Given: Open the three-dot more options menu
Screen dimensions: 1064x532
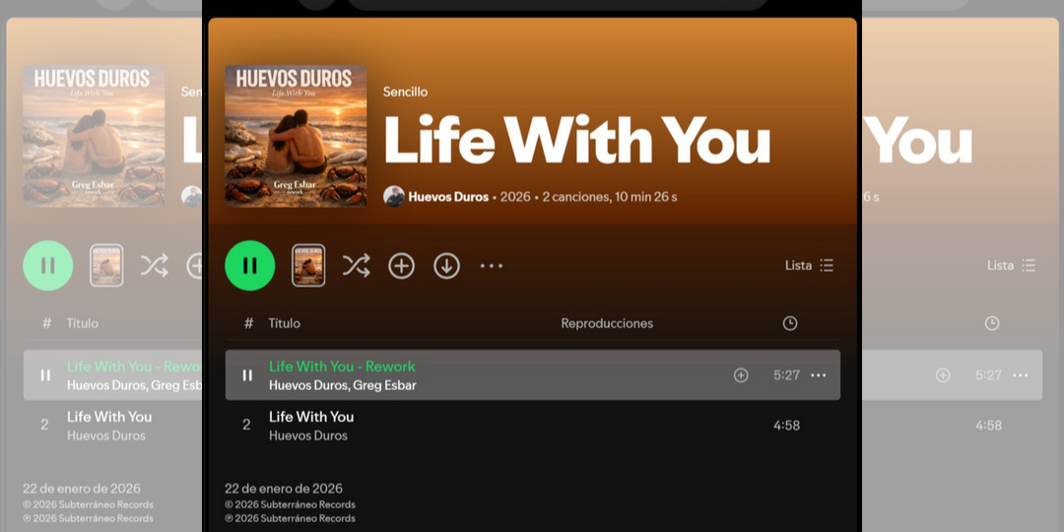Looking at the screenshot, I should pos(492,265).
